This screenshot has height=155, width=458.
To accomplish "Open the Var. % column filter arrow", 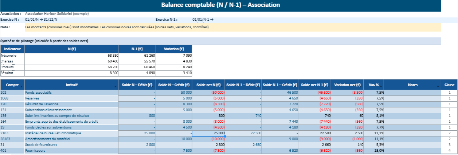I will 381,86.
